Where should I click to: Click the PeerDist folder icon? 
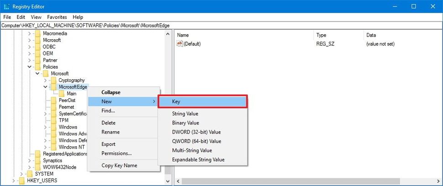tap(53, 101)
